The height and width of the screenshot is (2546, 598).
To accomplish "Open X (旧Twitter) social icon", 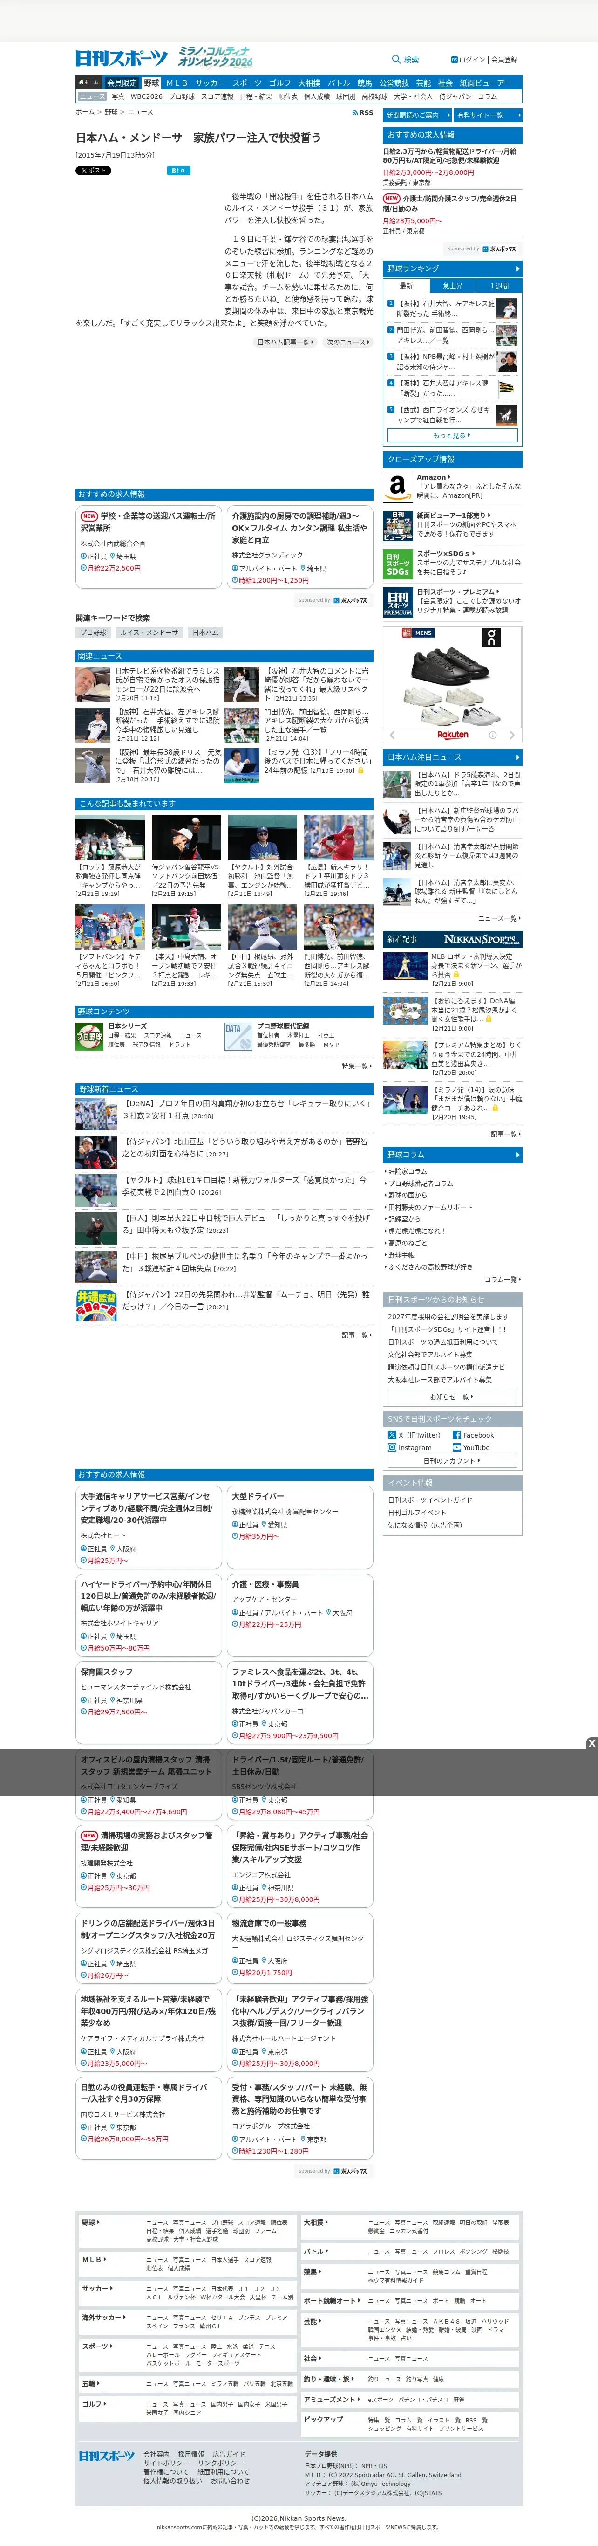I will (x=392, y=1435).
